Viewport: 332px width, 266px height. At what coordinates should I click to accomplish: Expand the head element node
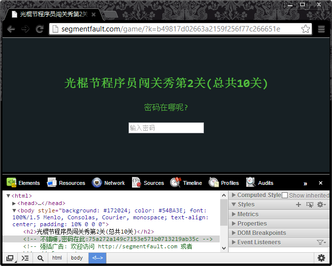pyautogui.click(x=14, y=203)
